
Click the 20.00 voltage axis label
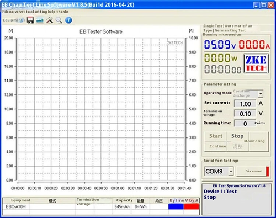pos(9,38)
